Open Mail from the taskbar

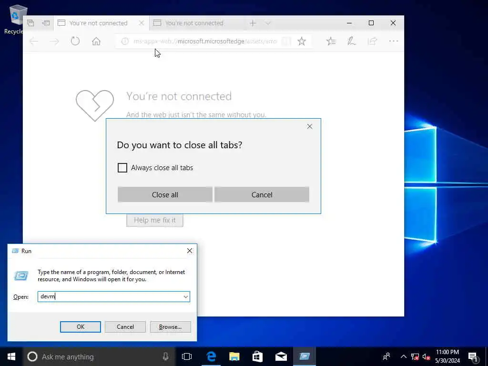281,356
